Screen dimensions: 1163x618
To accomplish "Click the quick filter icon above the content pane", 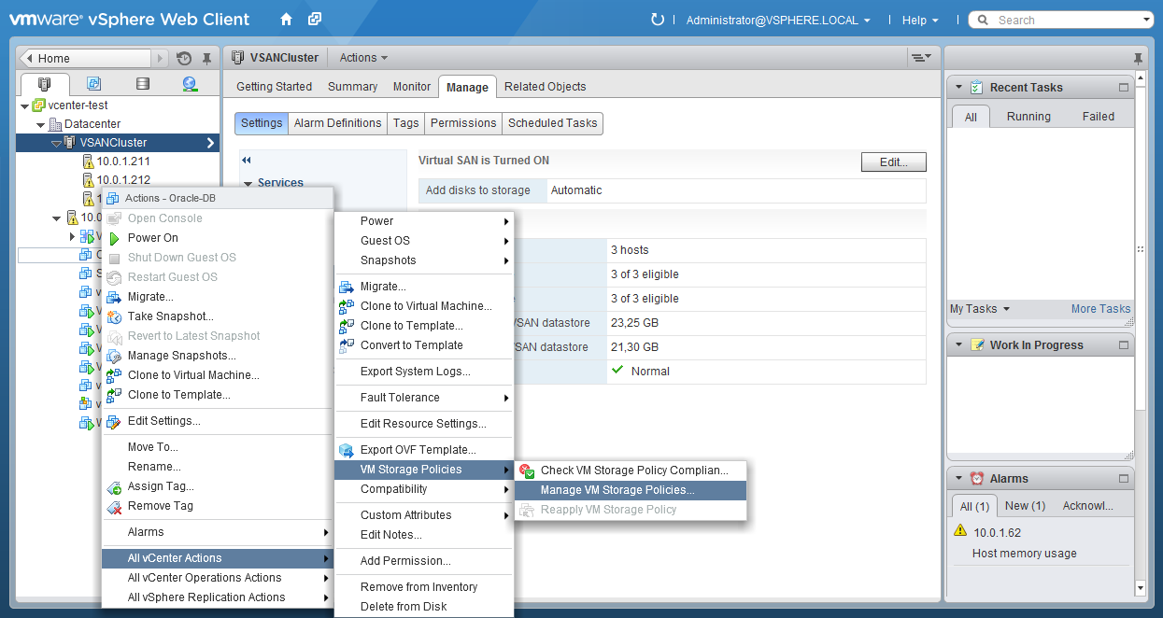I will tap(921, 57).
